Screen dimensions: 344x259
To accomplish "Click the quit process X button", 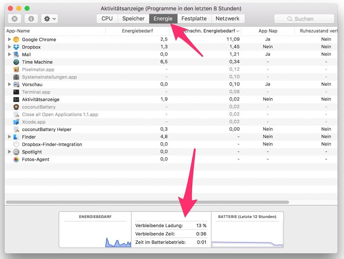I will pyautogui.click(x=15, y=19).
